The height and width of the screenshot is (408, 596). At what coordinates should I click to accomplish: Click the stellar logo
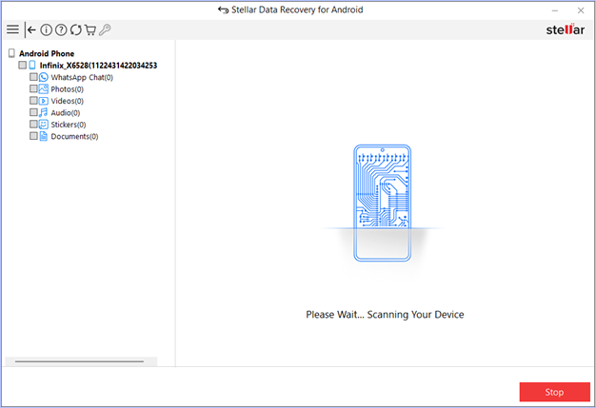click(x=566, y=29)
